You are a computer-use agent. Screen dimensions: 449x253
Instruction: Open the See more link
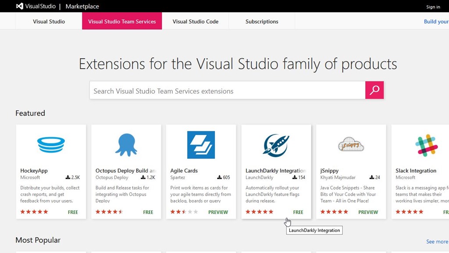click(437, 242)
